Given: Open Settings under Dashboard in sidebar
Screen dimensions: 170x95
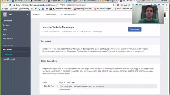Looking at the screenshot, I should (x=6, y=25).
